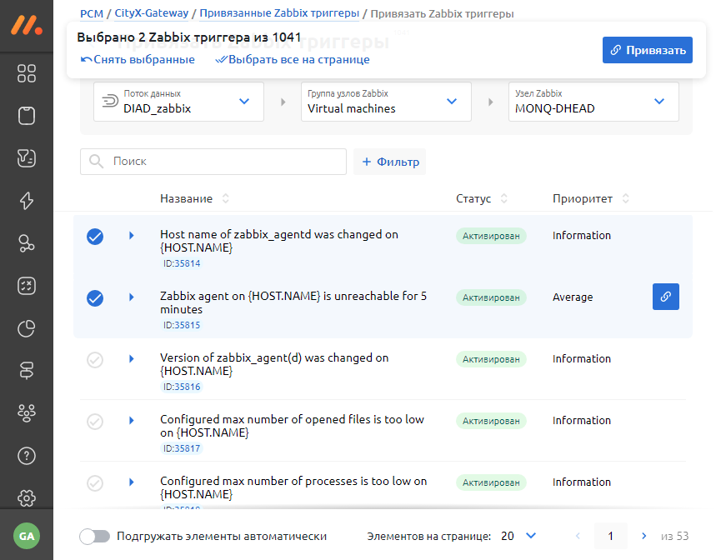Click the lightning bolt icon in sidebar
716x560 pixels.
coord(27,201)
